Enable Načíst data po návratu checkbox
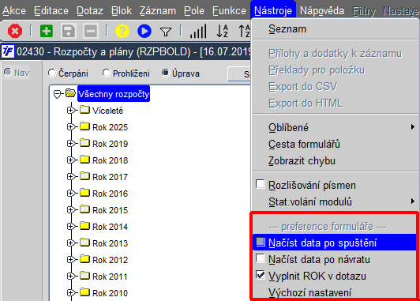The width and height of the screenshot is (420, 301). pyautogui.click(x=260, y=258)
